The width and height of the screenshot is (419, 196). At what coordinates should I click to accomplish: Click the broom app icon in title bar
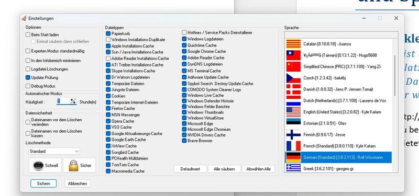(x=24, y=18)
